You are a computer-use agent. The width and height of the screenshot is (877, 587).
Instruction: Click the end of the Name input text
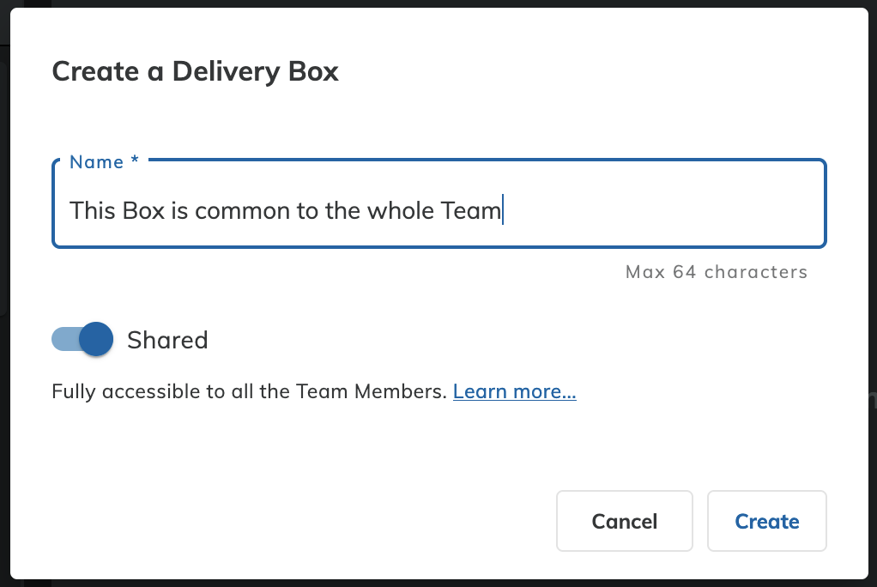click(502, 210)
